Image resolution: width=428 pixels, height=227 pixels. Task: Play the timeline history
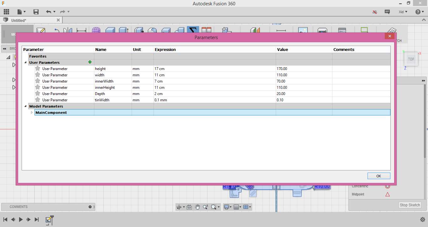tap(21, 219)
